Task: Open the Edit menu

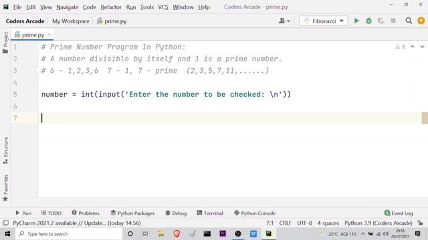Action: [x=31, y=7]
